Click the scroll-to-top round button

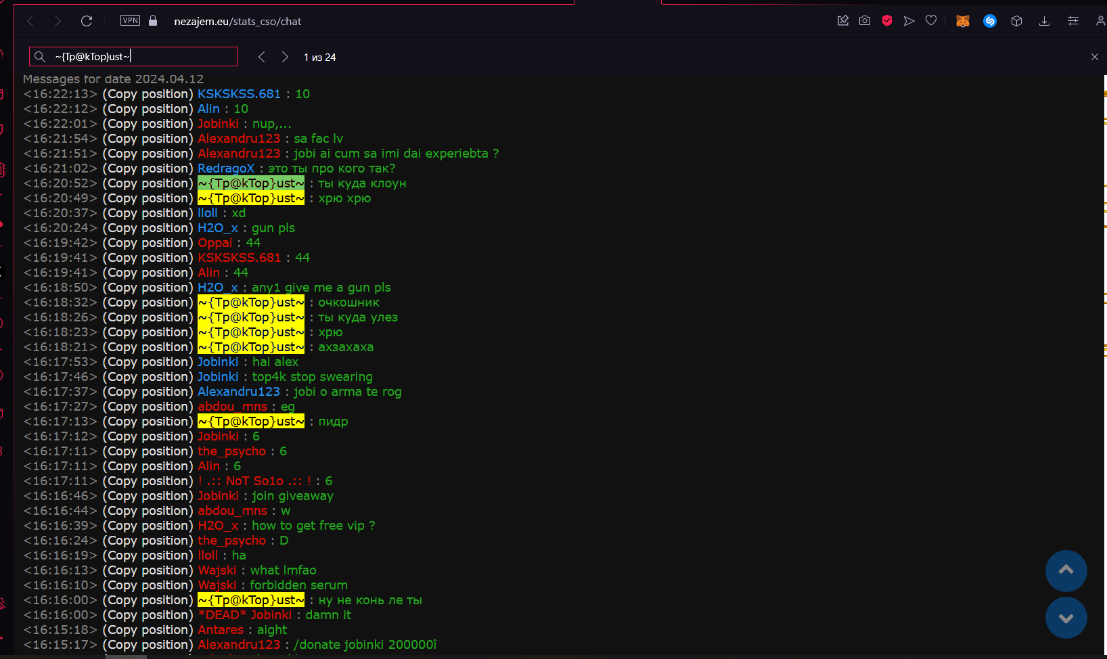tap(1066, 570)
